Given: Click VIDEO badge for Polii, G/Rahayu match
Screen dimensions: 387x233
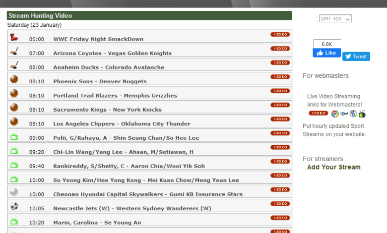Looking at the screenshot, I should (280, 133).
